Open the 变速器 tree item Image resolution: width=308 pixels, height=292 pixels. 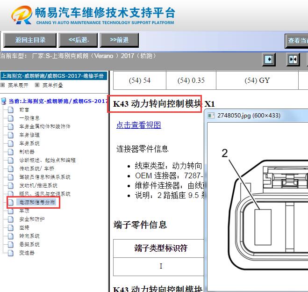pos(27,253)
